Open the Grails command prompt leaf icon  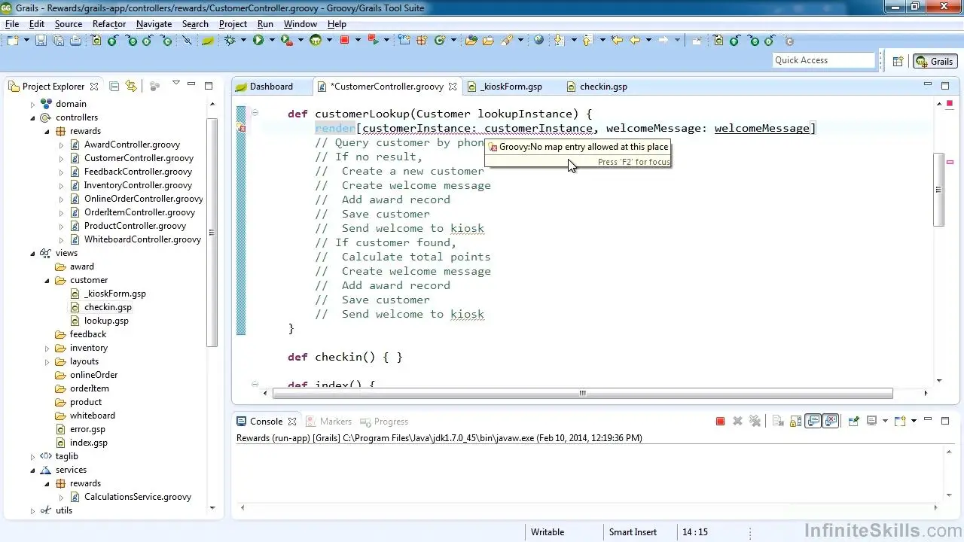pos(208,41)
